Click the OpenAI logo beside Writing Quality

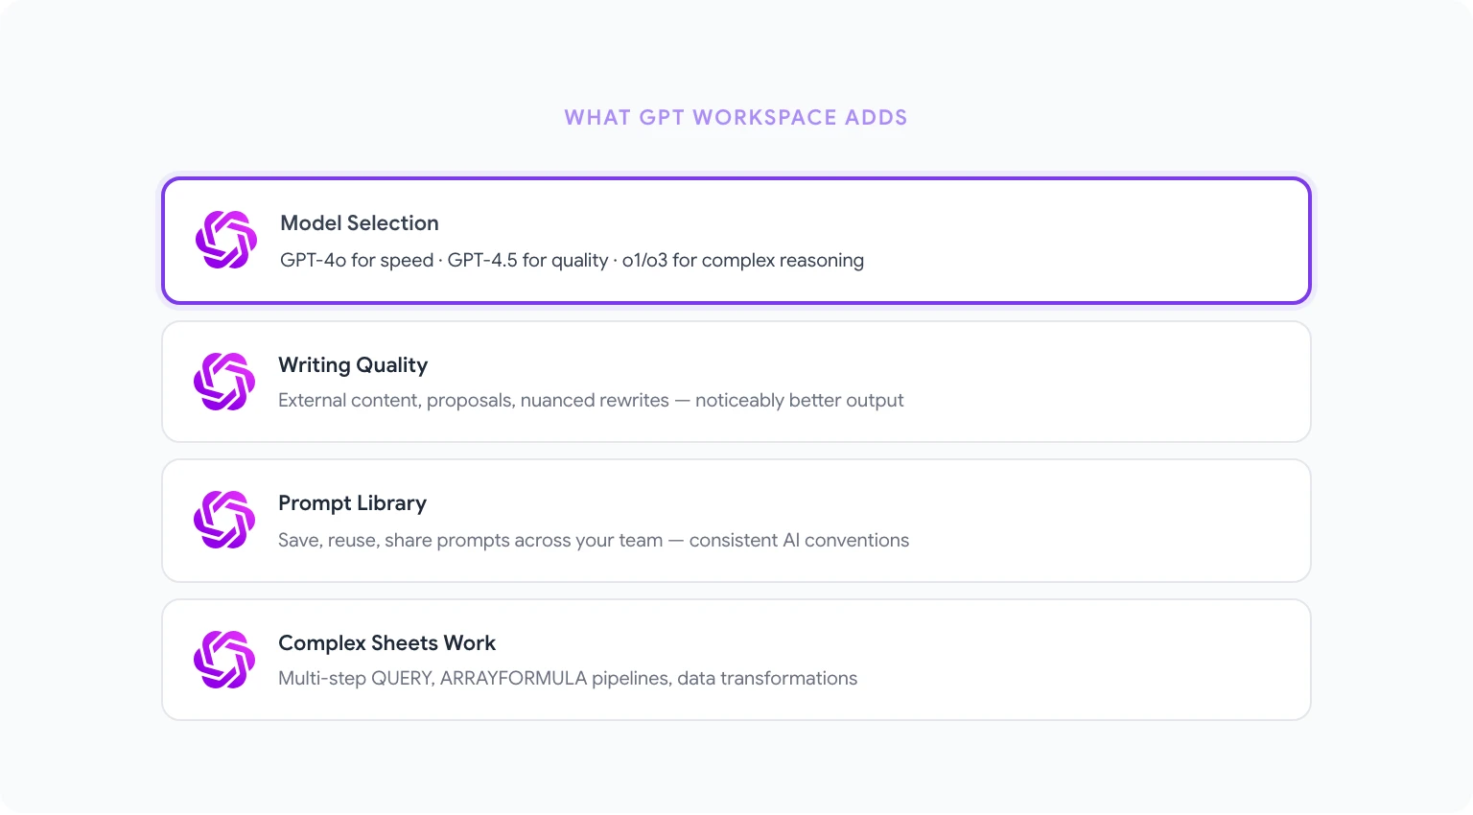[224, 381]
